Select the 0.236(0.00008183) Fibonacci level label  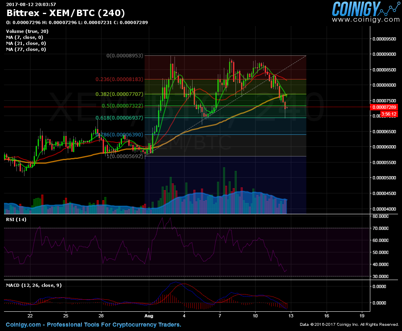(119, 79)
